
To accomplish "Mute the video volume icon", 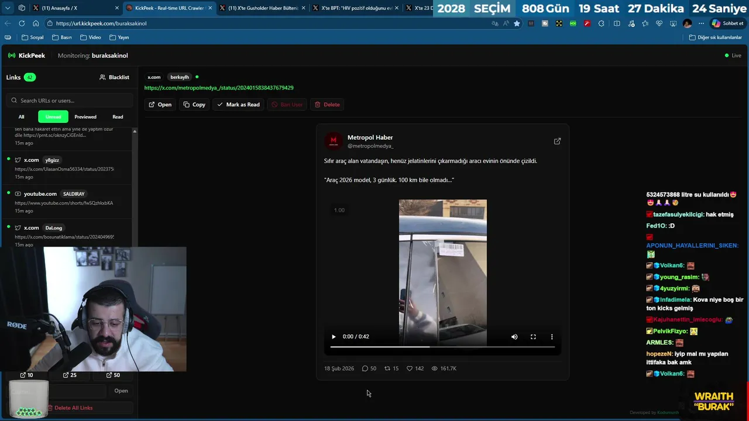I will pyautogui.click(x=514, y=337).
